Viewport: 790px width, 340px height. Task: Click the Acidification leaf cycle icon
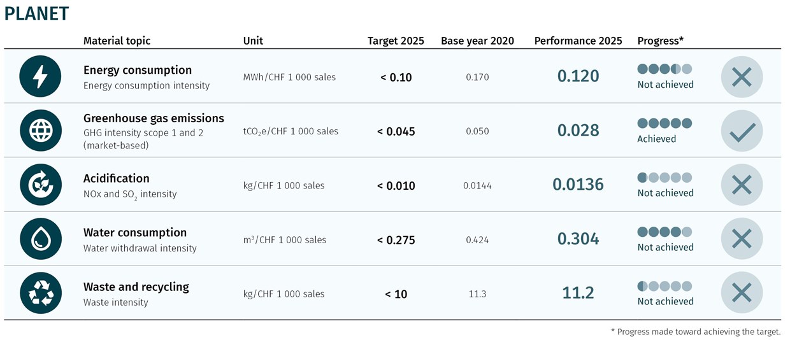click(40, 185)
